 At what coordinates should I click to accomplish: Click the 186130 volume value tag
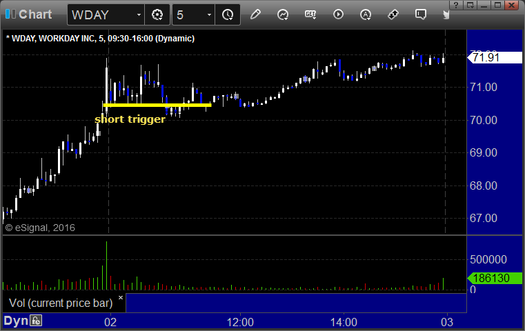[495, 278]
